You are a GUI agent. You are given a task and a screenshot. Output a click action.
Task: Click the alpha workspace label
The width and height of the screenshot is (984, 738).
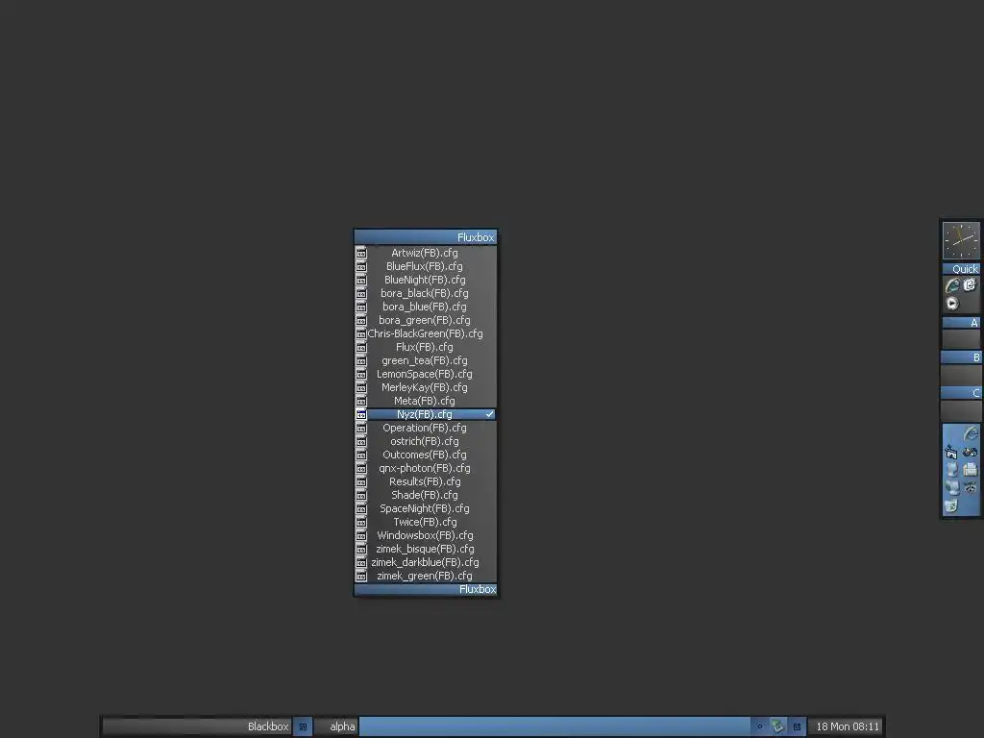[335, 726]
